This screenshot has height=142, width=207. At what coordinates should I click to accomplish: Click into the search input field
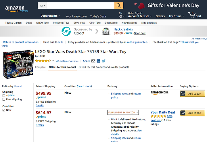80,5
